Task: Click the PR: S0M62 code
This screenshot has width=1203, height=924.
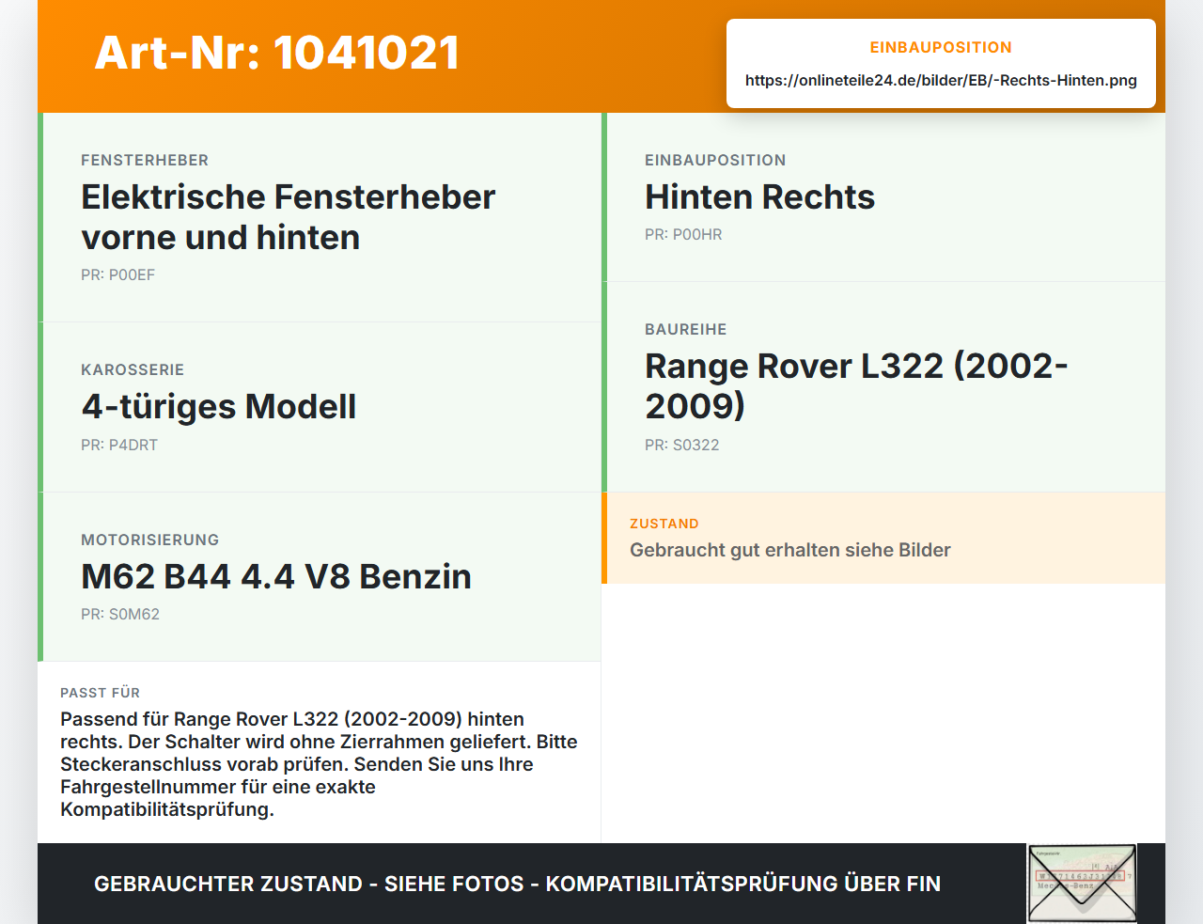Action: coord(120,615)
